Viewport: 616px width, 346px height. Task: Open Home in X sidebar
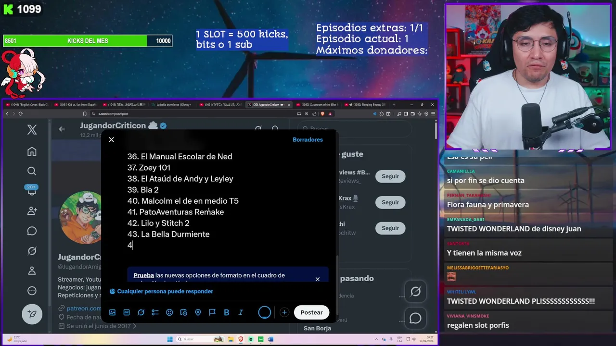tap(32, 151)
